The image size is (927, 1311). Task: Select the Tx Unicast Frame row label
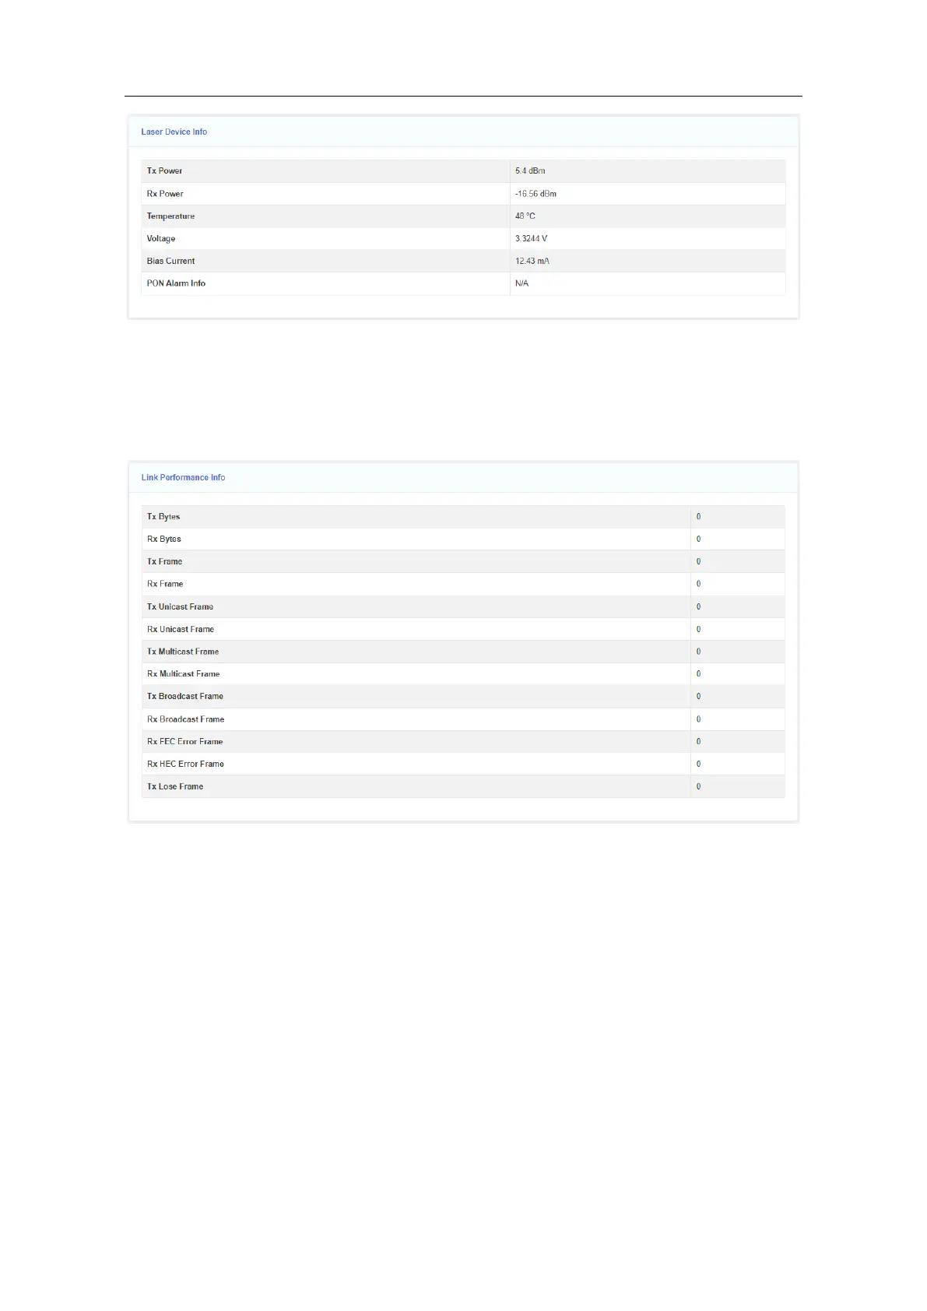[180, 606]
